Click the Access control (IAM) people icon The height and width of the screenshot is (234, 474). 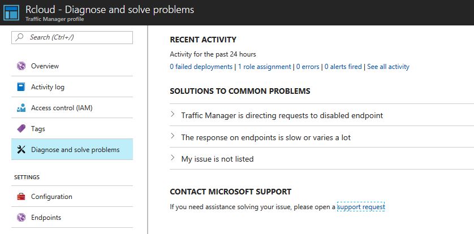pyautogui.click(x=21, y=108)
